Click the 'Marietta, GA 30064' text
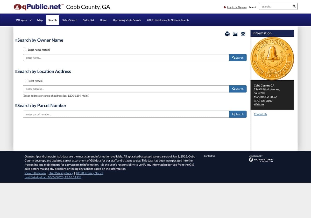Screen dimensions: 311x218 [x=265, y=97]
